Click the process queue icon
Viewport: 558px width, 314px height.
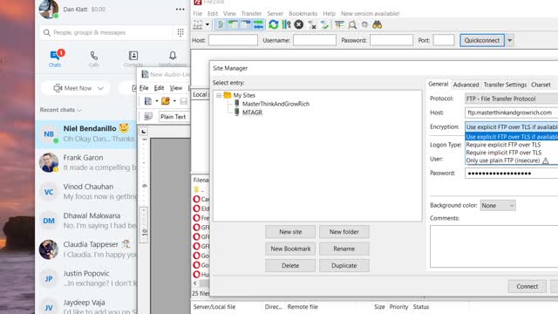point(286,24)
